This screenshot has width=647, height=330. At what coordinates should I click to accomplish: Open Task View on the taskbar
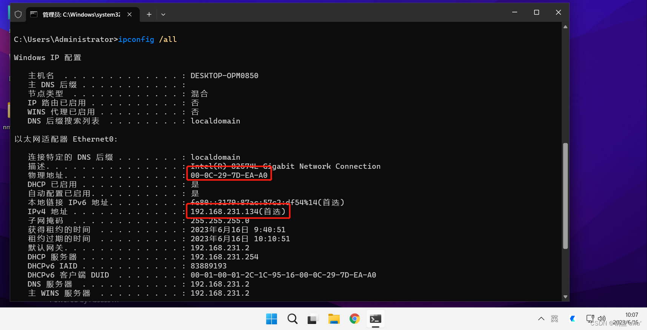pos(313,319)
